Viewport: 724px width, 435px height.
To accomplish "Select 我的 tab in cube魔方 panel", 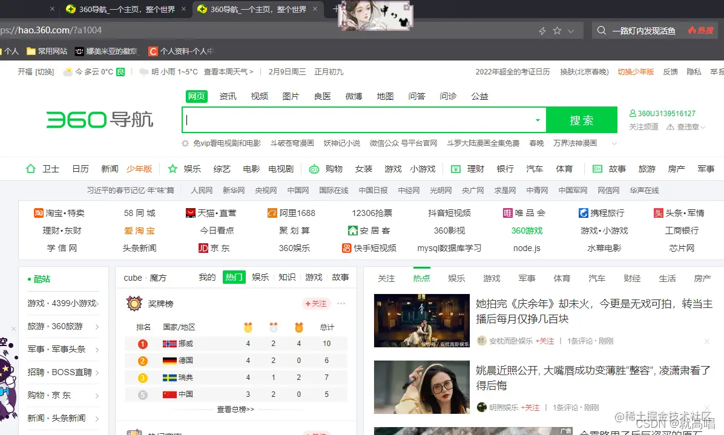I will 207,277.
